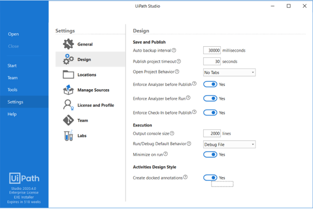Maximize the UiPath Studio window

[289, 6]
